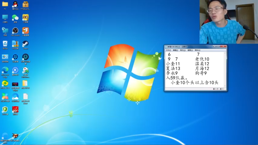The height and width of the screenshot is (145, 258).
Task: Launch Microsoft Edge desktop shortcut
Action: (x=5, y=70)
